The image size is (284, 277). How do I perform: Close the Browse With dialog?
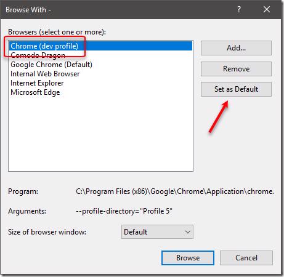tap(267, 9)
